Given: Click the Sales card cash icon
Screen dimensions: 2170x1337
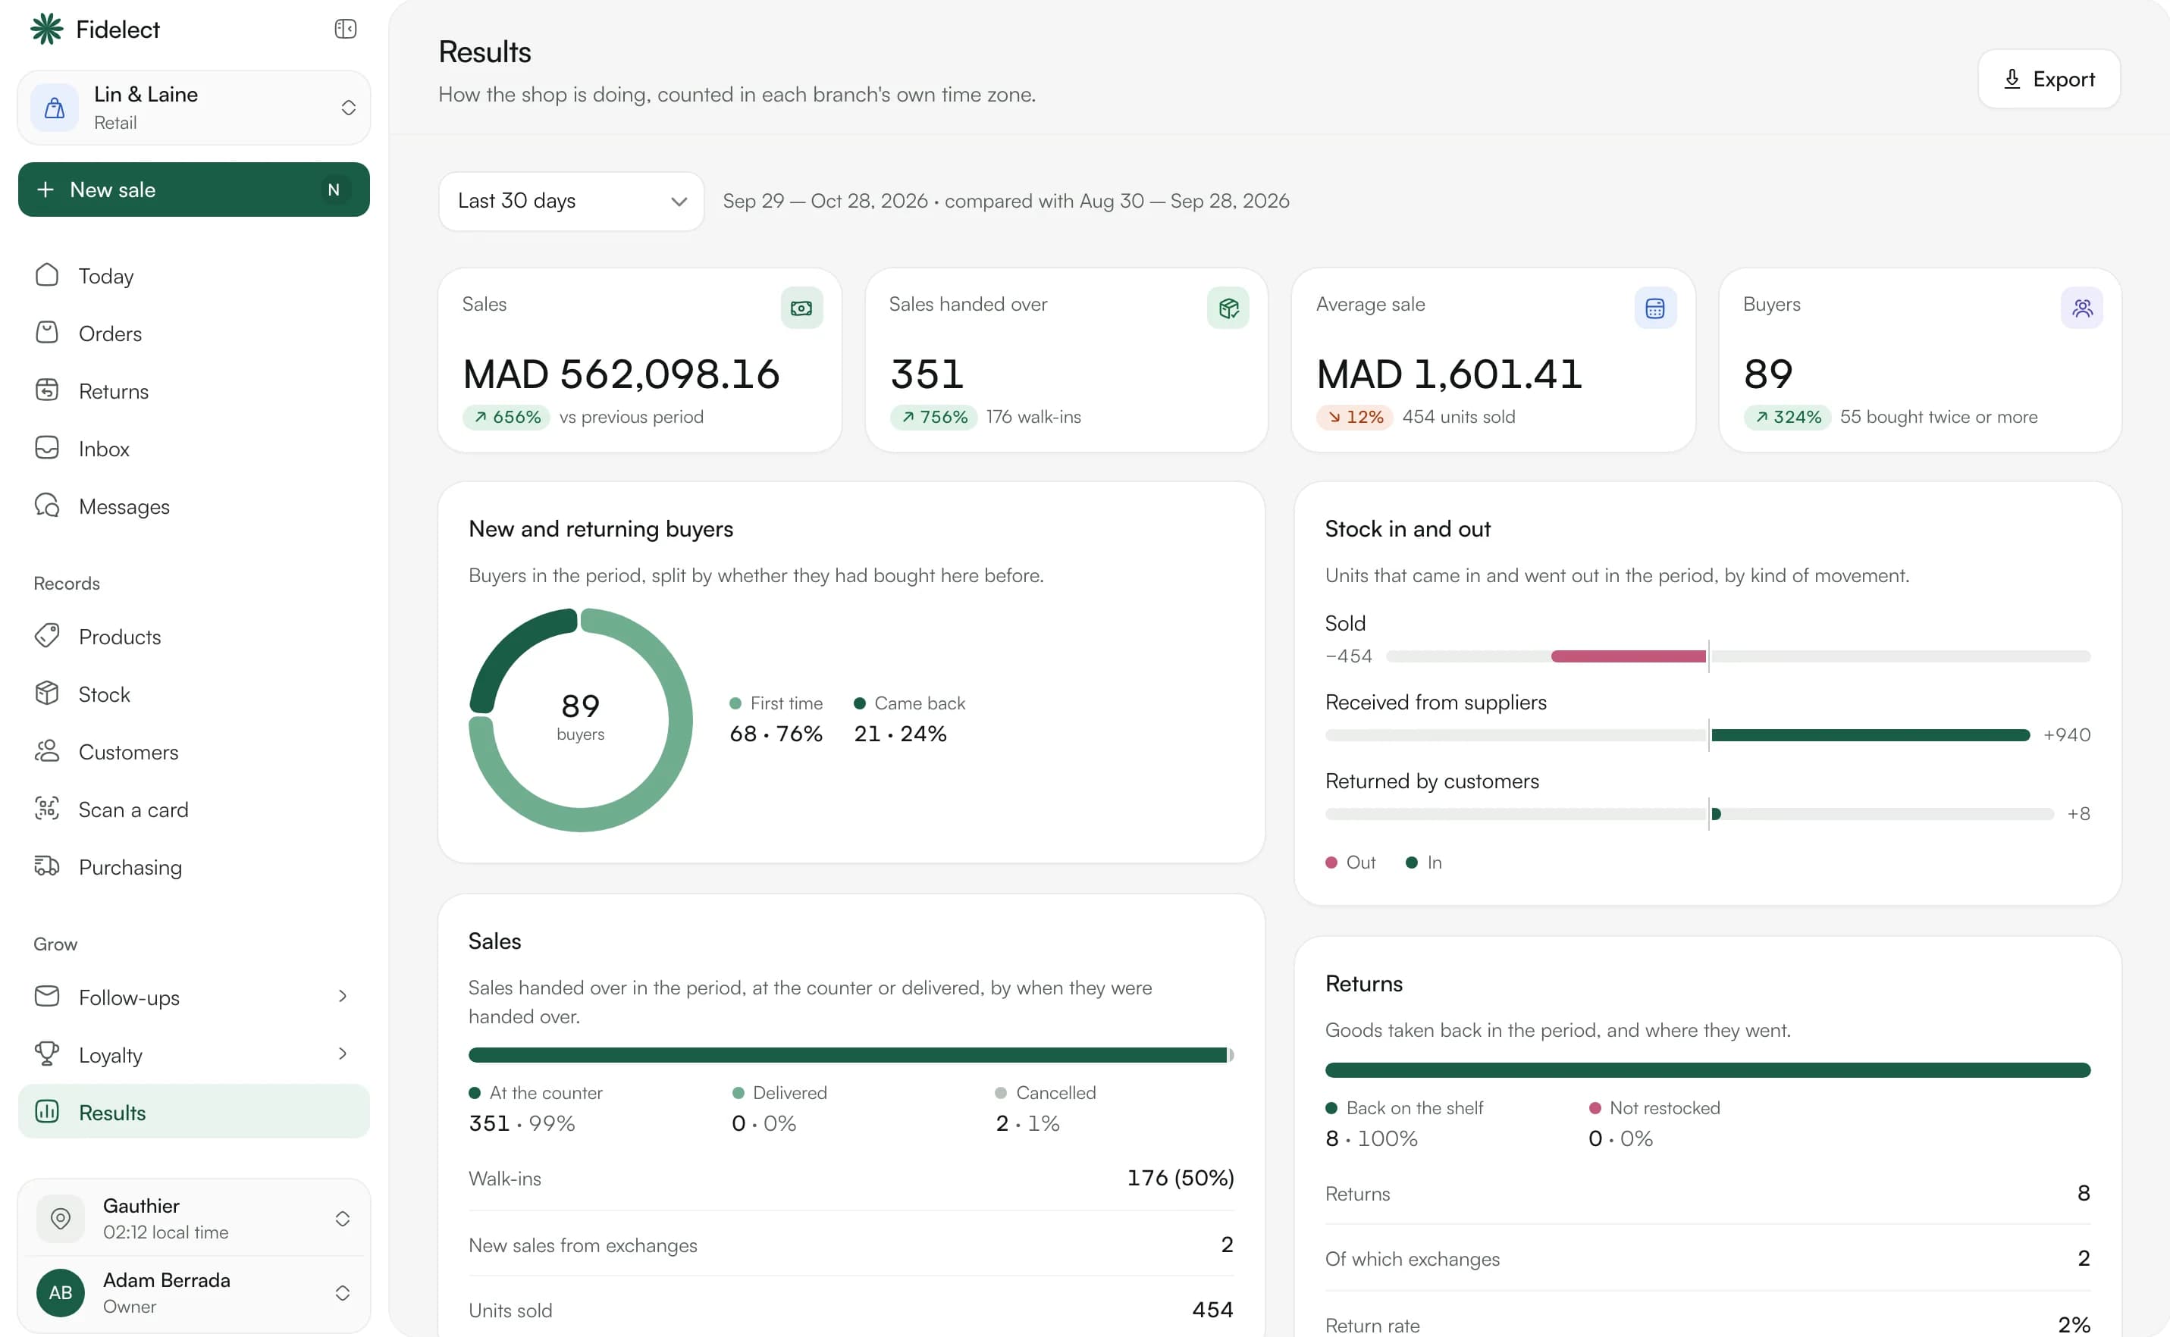Looking at the screenshot, I should pos(801,308).
